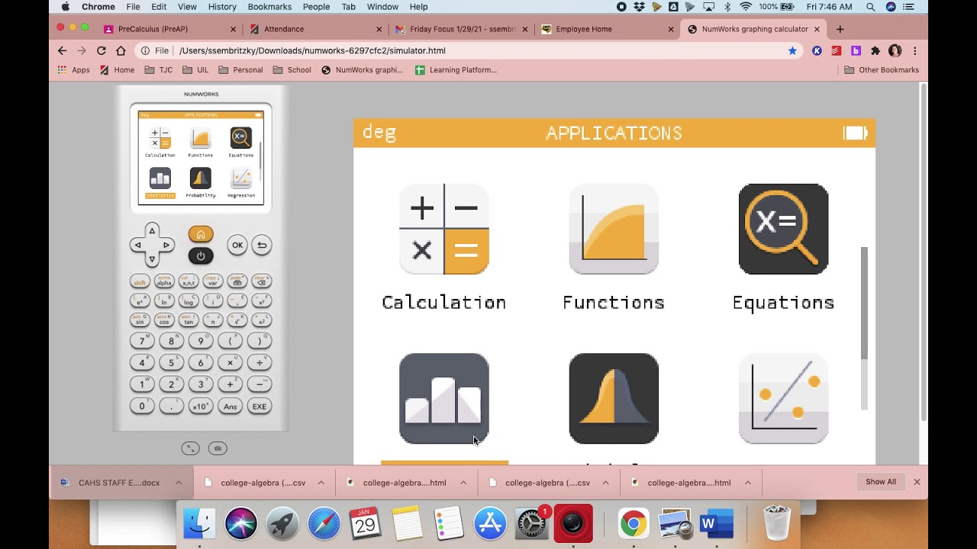
Task: Open the Chrome extensions puzzle icon
Action: (875, 50)
